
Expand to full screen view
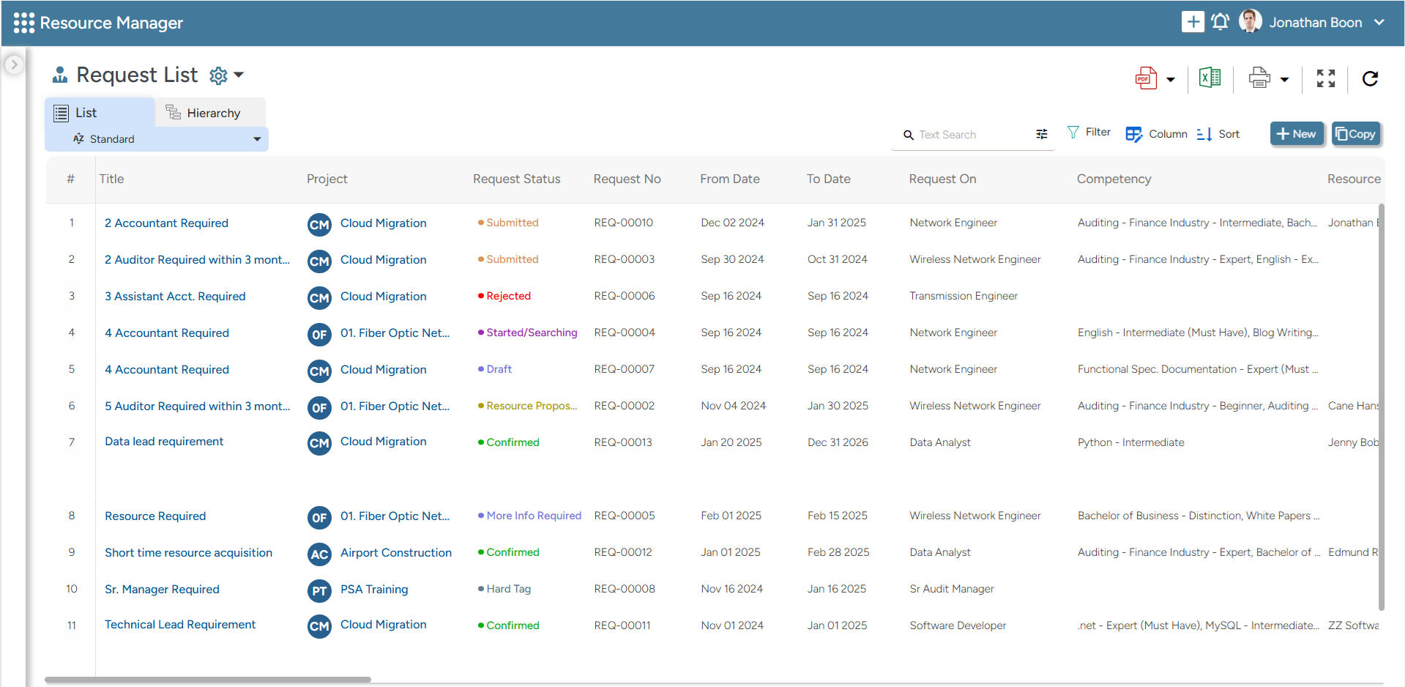(1325, 78)
